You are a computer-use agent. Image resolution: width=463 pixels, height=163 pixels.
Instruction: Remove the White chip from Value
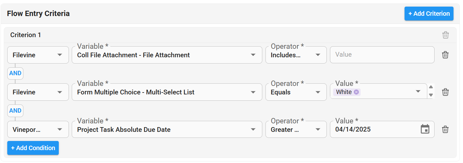click(356, 92)
